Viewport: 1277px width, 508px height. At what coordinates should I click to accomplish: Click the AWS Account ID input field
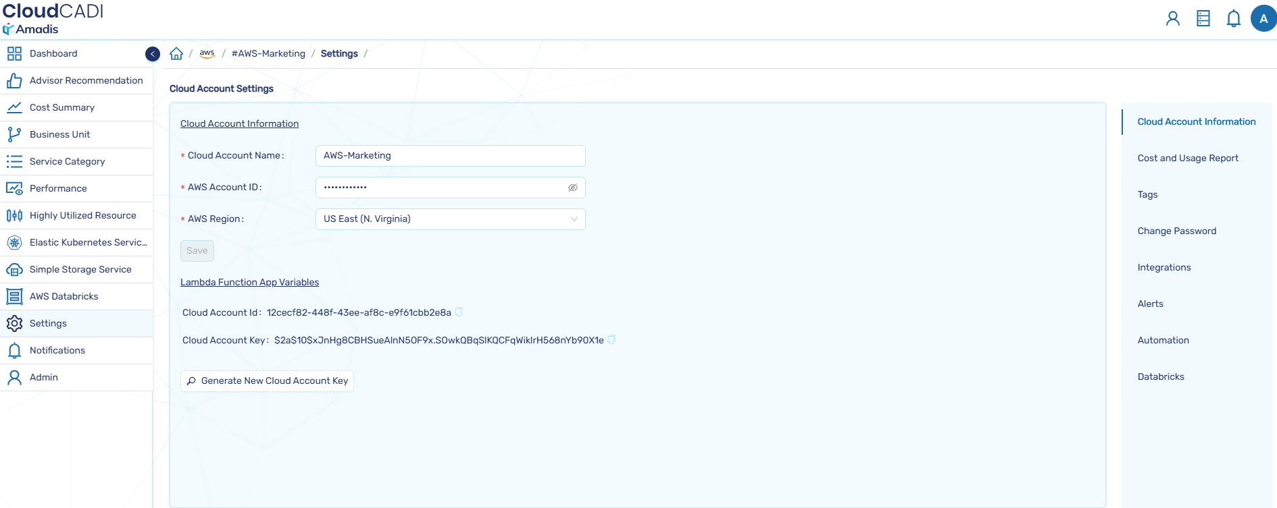451,188
